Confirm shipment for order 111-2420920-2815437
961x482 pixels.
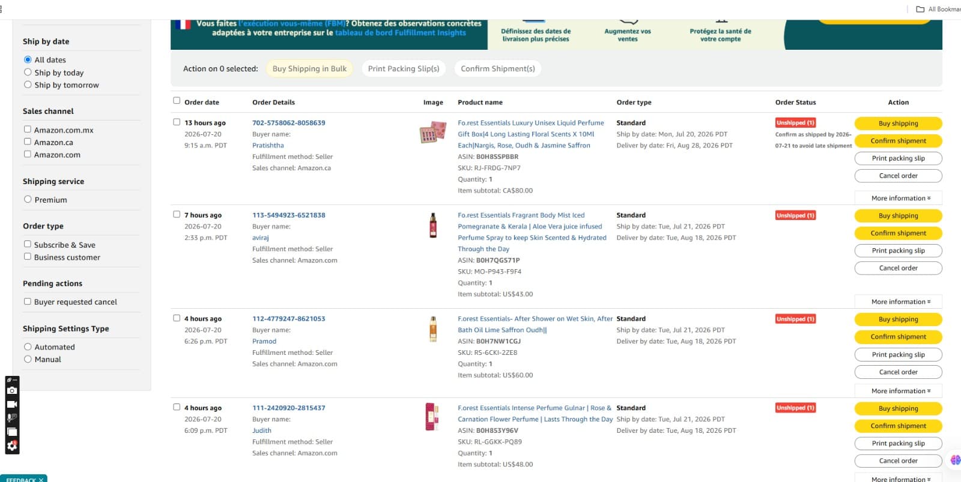click(899, 426)
